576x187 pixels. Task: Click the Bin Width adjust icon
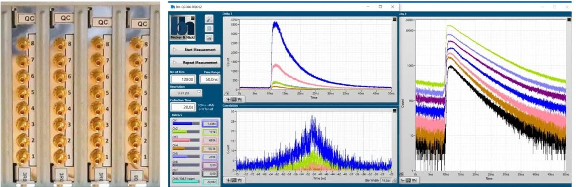click(x=394, y=180)
